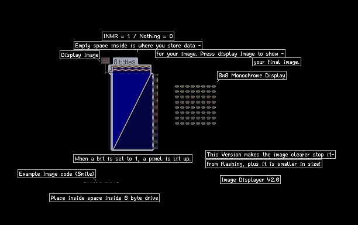
Task: Select the 'your final image.' label
Action: [x=277, y=62]
